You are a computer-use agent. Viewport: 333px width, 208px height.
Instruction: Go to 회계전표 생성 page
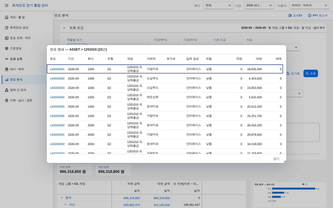(27, 28)
